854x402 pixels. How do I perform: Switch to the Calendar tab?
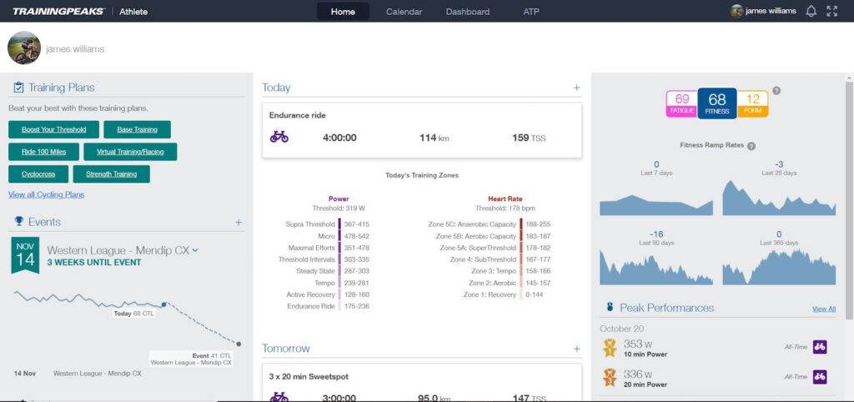pyautogui.click(x=404, y=12)
